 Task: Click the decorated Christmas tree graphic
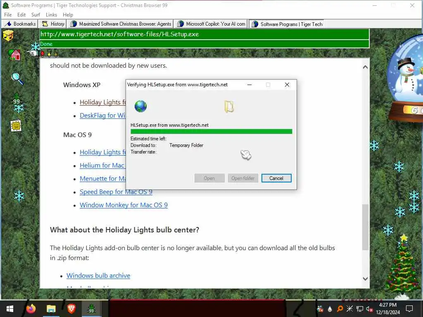(x=403, y=265)
